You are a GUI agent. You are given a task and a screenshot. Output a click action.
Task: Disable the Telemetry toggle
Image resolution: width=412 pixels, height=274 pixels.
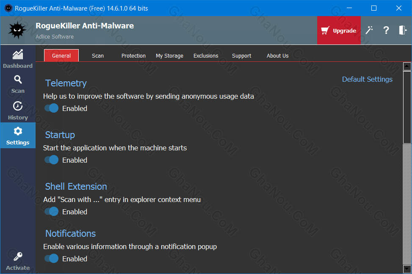[x=52, y=108]
